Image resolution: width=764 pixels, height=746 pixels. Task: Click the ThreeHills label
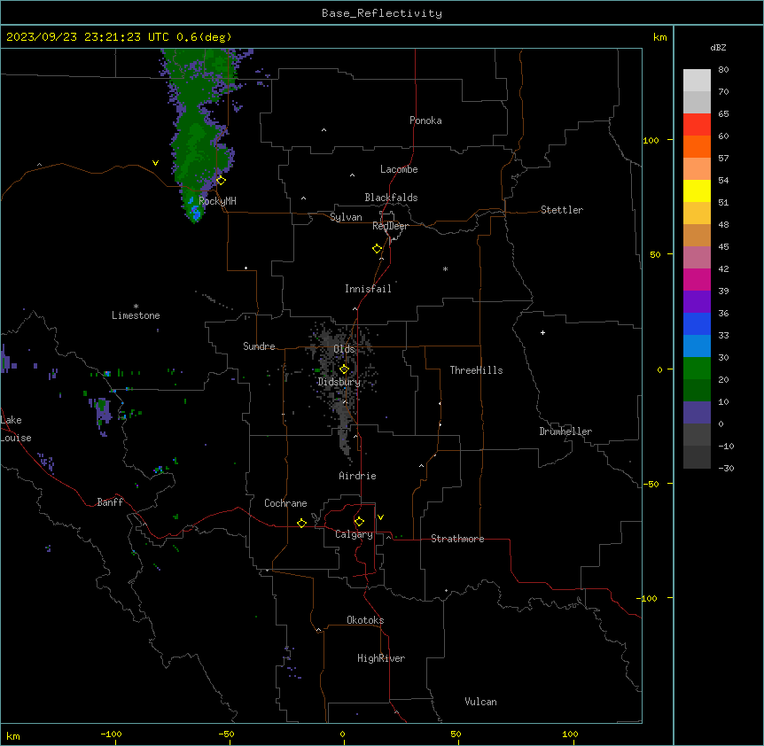(x=477, y=370)
